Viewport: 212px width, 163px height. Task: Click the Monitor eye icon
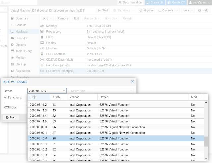click(x=12, y=58)
